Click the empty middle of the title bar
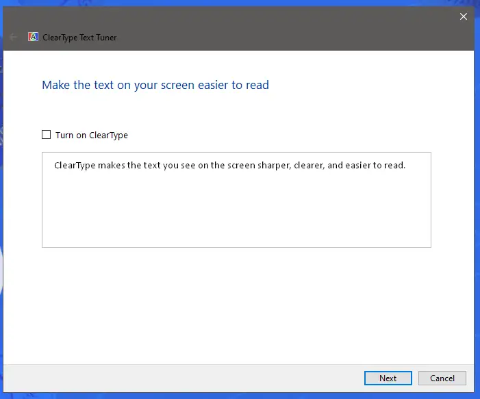480x399 pixels. pyautogui.click(x=274, y=27)
